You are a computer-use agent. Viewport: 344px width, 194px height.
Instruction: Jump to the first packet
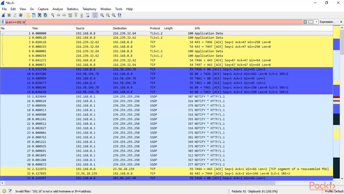tap(76, 15)
